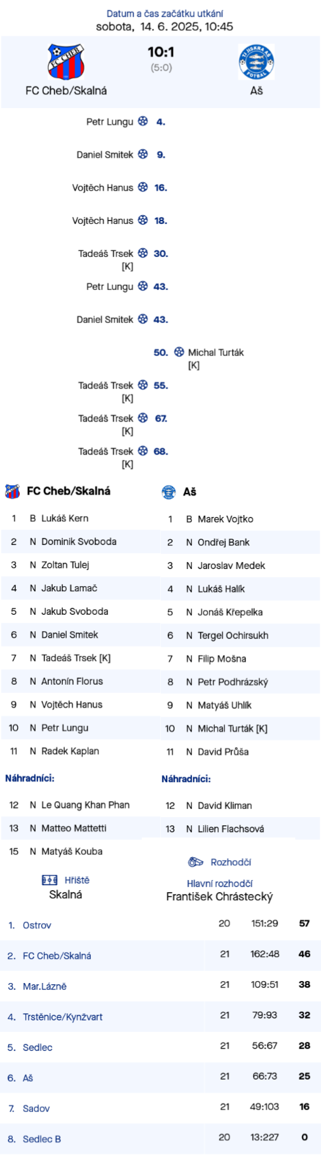Click goal icon for Vojtěch Hanus minute 16
This screenshot has width=321, height=1161.
(143, 187)
